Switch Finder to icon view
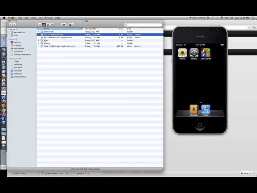The width and height of the screenshot is (257, 193). pyautogui.click(x=39, y=25)
